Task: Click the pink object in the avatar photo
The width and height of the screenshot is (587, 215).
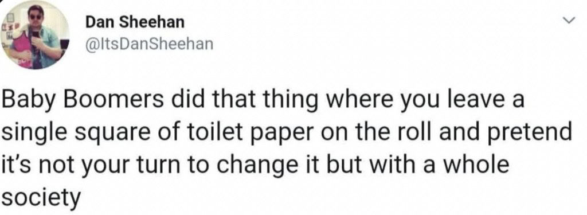Action: tap(21, 47)
